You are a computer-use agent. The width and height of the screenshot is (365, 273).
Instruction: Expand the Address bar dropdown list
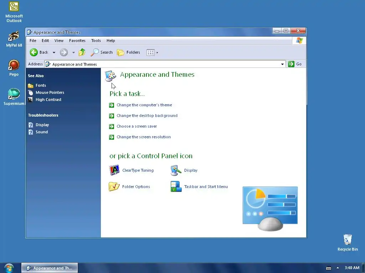click(x=282, y=64)
